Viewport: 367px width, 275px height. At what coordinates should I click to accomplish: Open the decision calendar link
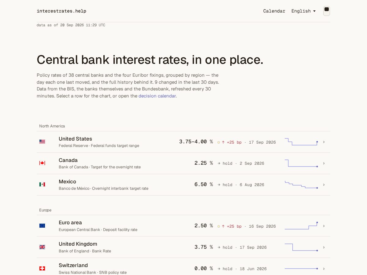(157, 96)
